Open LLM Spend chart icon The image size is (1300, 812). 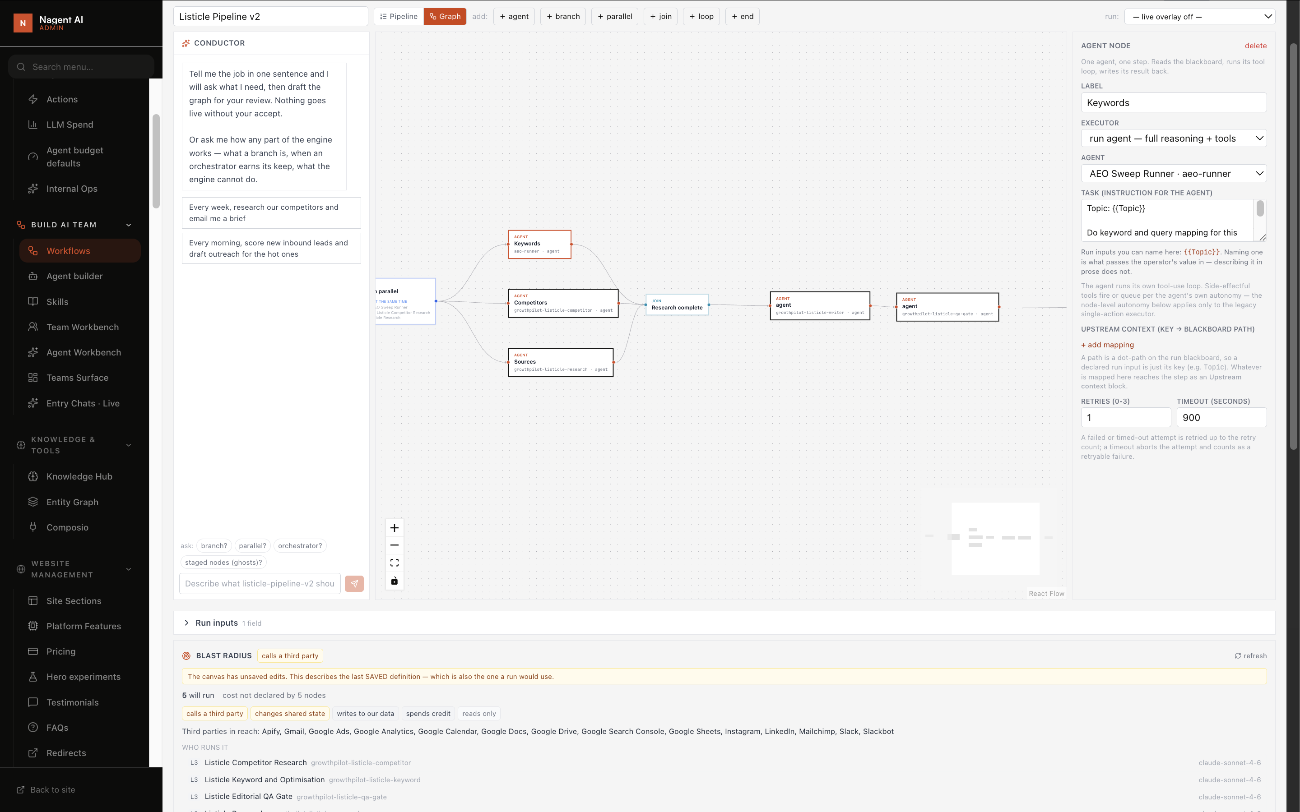pyautogui.click(x=33, y=125)
